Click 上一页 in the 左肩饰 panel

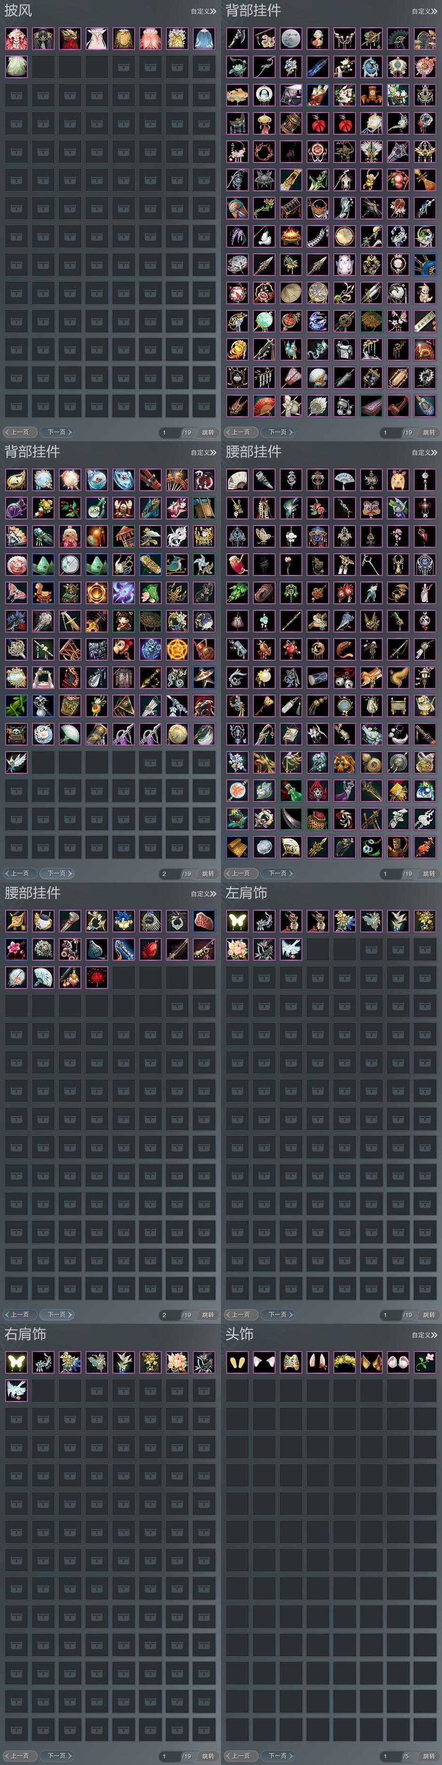click(x=240, y=1315)
